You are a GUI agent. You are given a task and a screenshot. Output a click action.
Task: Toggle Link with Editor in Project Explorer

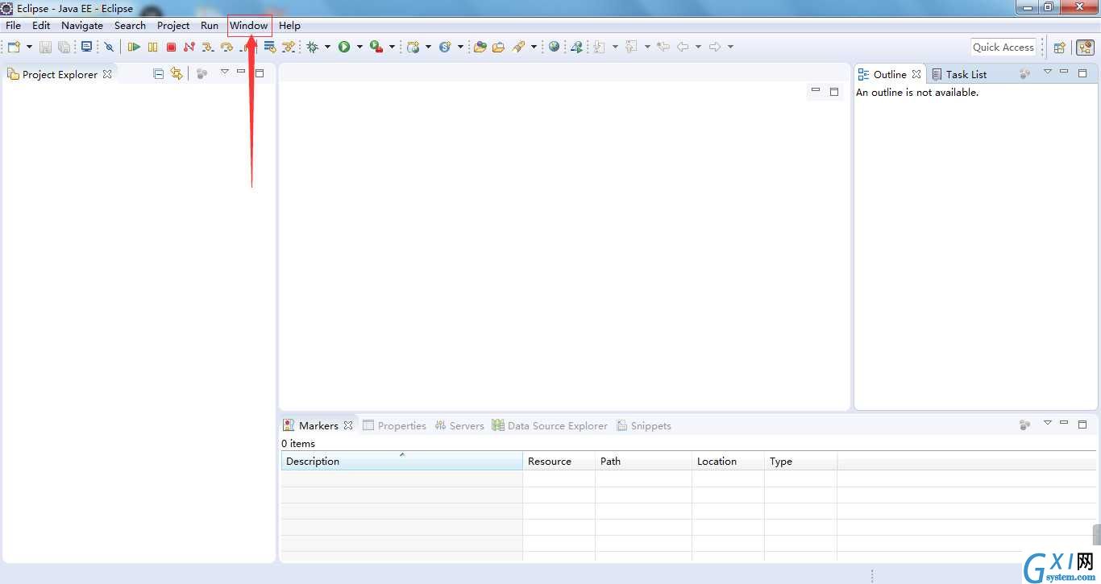177,74
